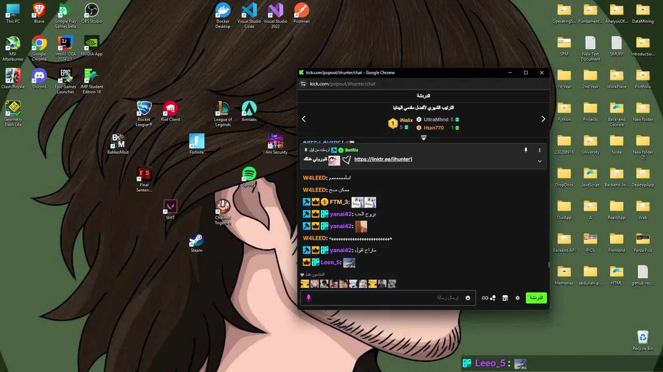Open the Visual Studio 2022 desktop icon
The image size is (663, 372).
click(276, 16)
